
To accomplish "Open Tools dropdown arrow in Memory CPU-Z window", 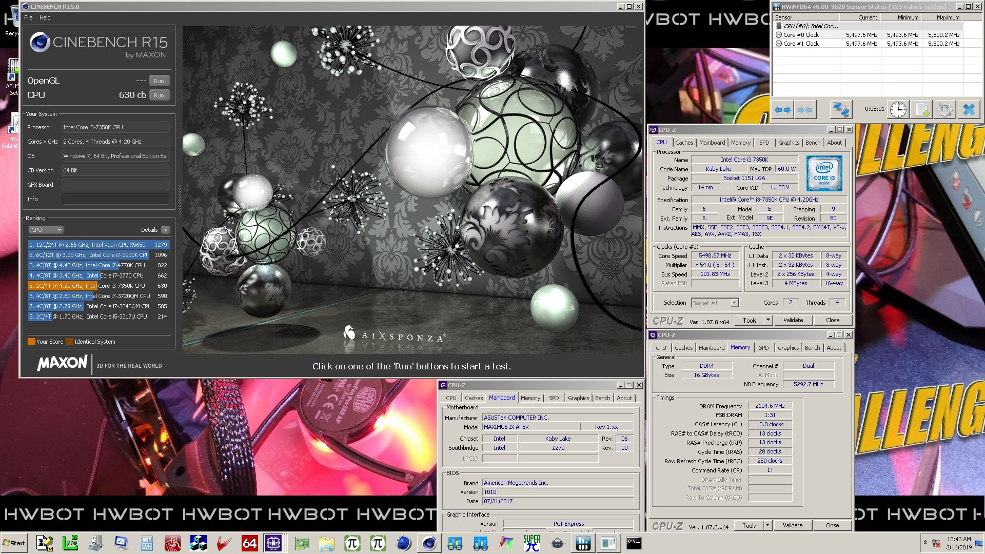I will (x=767, y=525).
